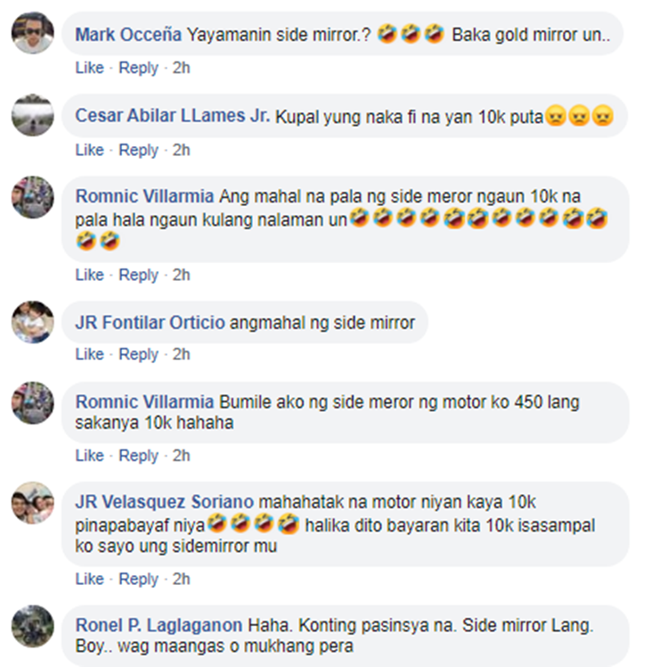The width and height of the screenshot is (668, 667).
Task: Reply to JR Fontilar Orticio's comment
Action: [138, 354]
